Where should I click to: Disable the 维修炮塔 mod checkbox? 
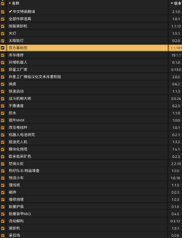[2, 199]
